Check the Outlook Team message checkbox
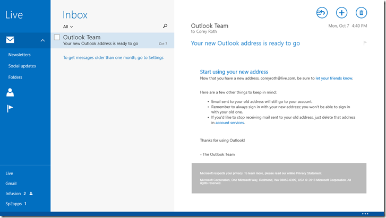Image resolution: width=386 pixels, height=218 pixels. coord(57,37)
